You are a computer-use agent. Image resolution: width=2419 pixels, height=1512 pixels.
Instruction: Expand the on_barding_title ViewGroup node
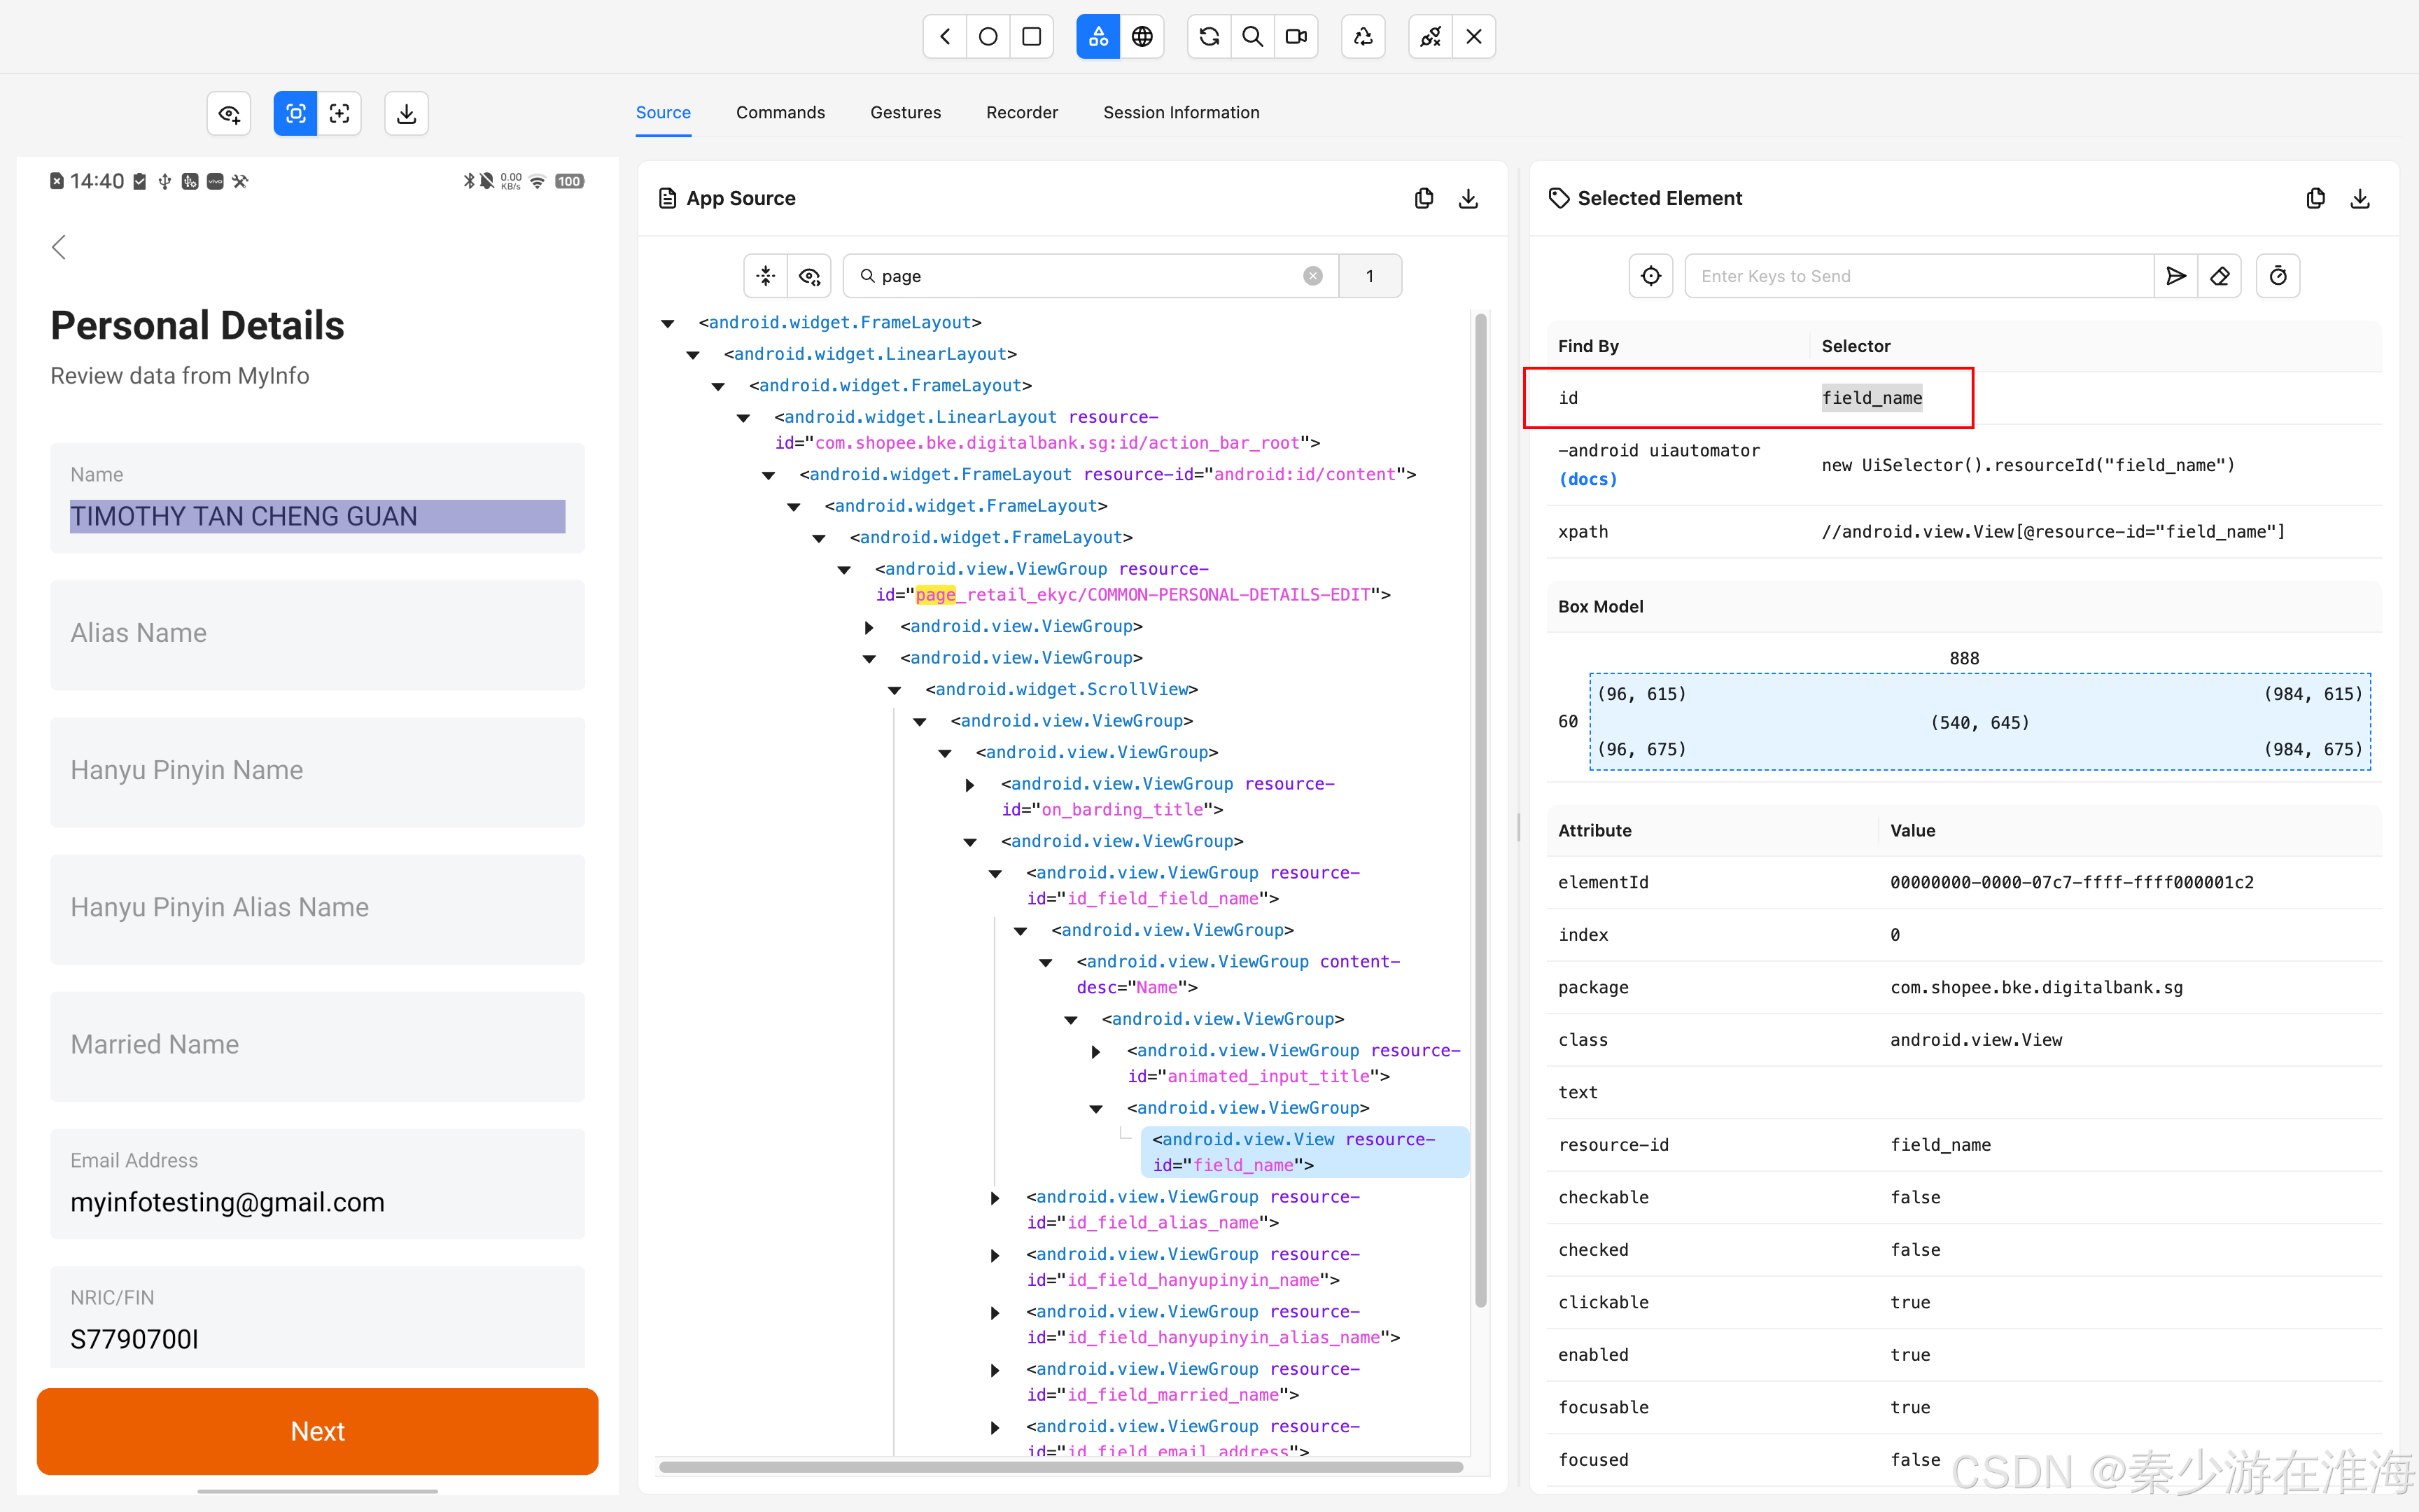969,785
